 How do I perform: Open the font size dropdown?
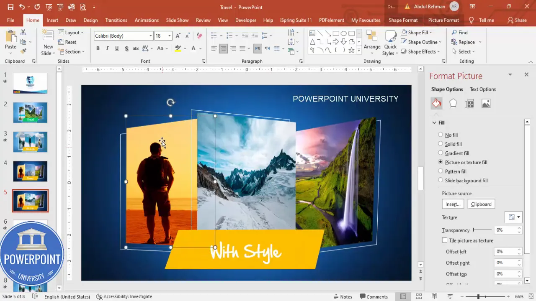pyautogui.click(x=170, y=36)
